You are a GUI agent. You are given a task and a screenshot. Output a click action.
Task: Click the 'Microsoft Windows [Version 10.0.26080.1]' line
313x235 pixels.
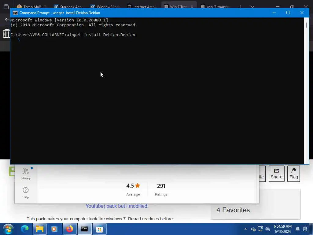[59, 20]
